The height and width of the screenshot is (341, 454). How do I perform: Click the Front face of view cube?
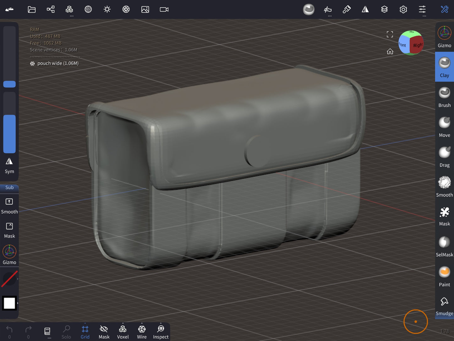pyautogui.click(x=403, y=45)
